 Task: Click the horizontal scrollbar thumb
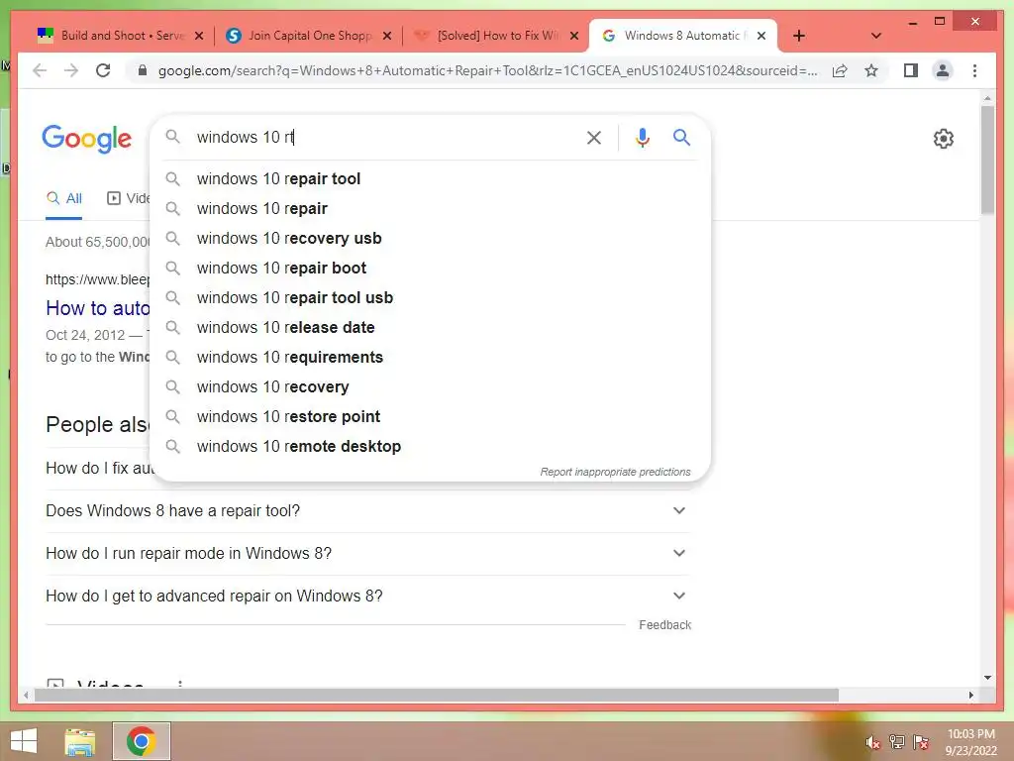437,695
